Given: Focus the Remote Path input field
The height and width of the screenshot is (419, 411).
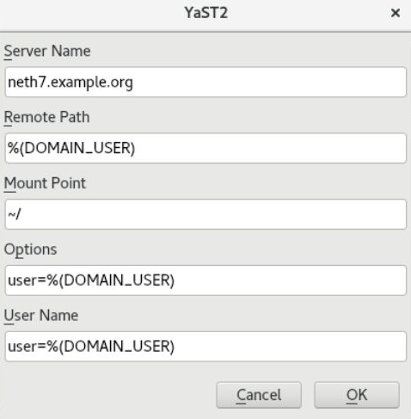Looking at the screenshot, I should [205, 148].
